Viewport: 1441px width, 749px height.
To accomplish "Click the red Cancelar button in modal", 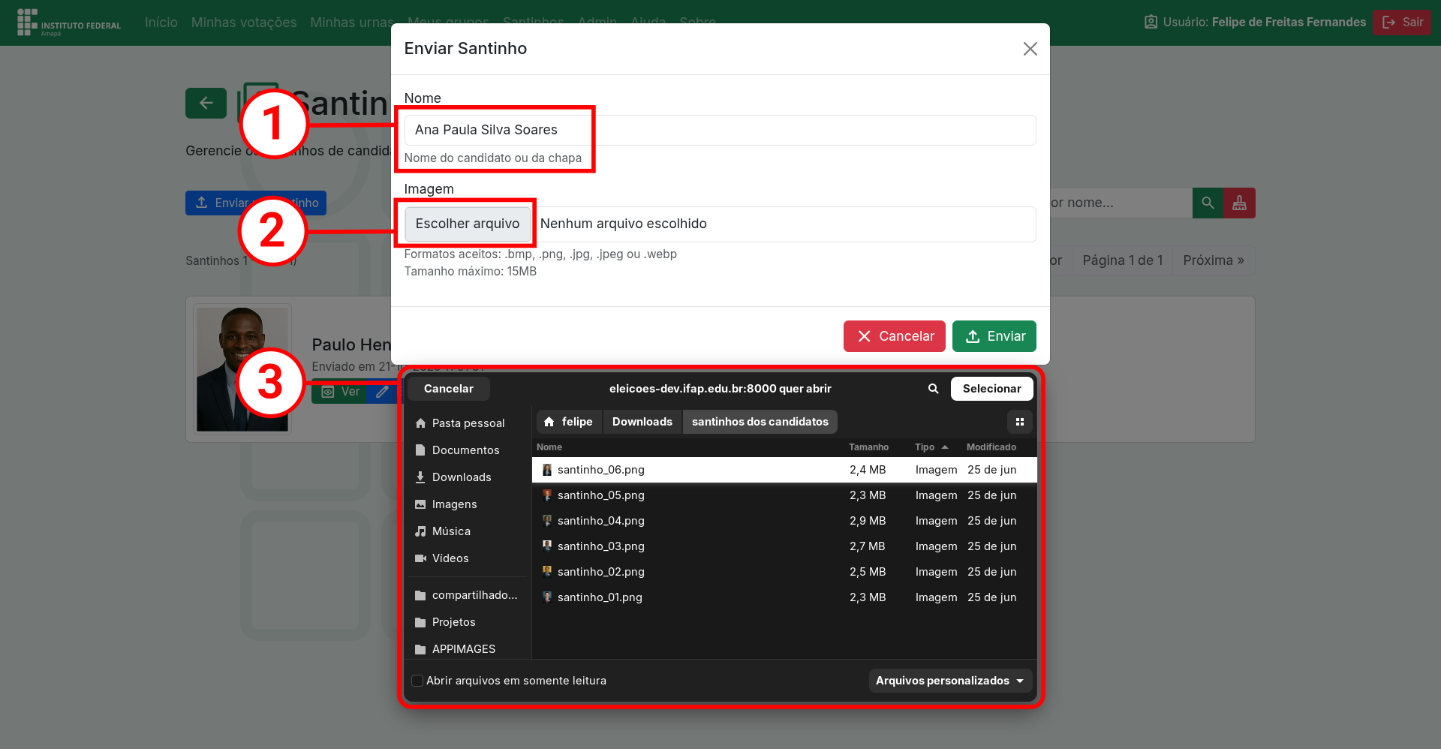I will click(894, 336).
